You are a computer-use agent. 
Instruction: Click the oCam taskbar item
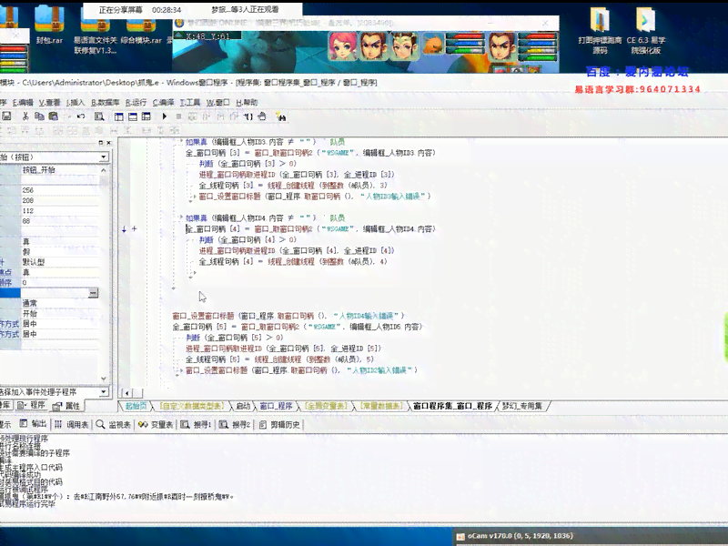520,536
